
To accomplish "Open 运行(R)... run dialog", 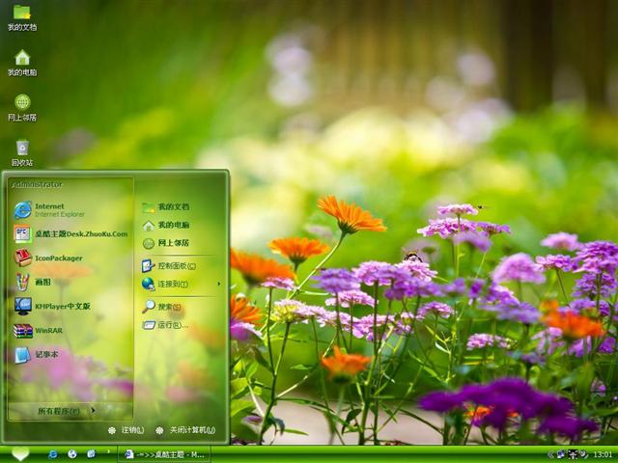I will [x=165, y=325].
